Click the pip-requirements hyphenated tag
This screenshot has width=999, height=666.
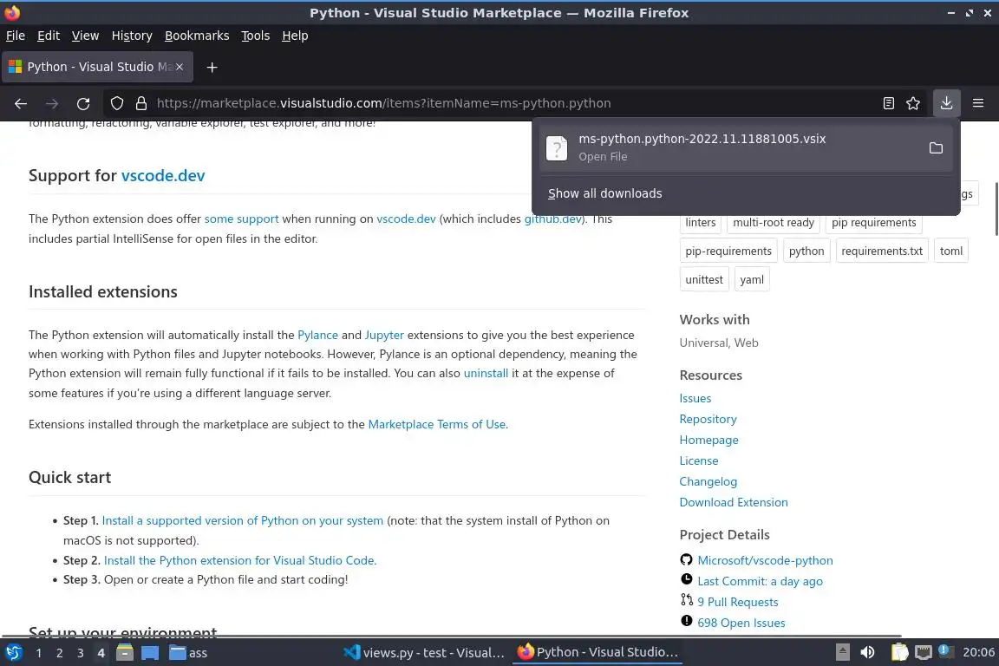[x=728, y=251]
